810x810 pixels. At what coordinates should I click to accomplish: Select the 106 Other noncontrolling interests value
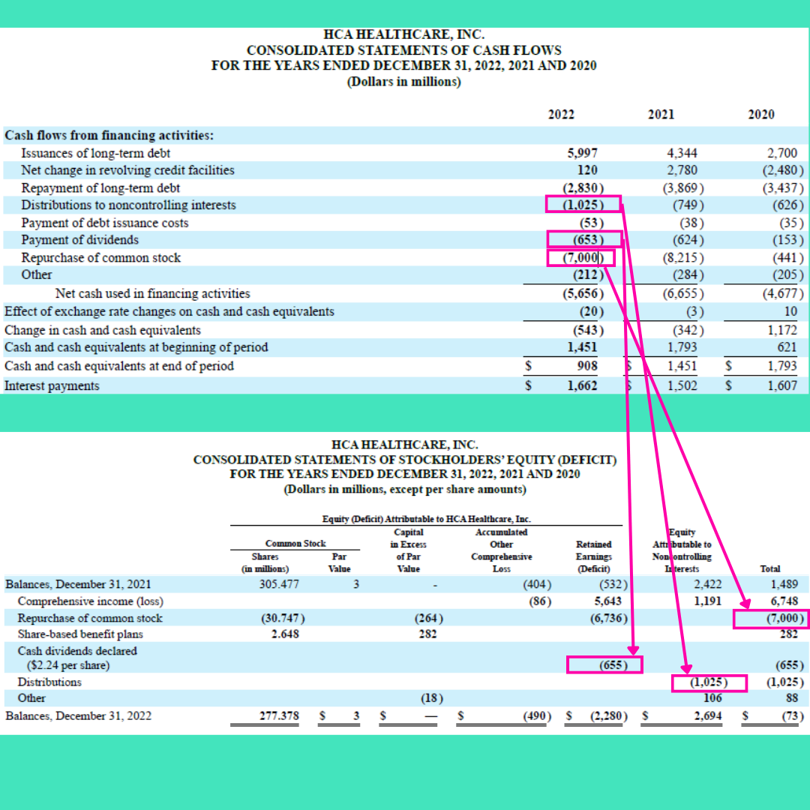pos(712,698)
